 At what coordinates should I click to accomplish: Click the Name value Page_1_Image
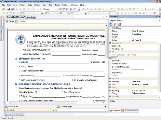point(138,31)
